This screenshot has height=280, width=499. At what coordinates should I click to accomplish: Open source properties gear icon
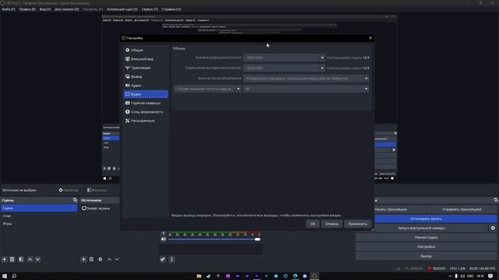(101, 259)
